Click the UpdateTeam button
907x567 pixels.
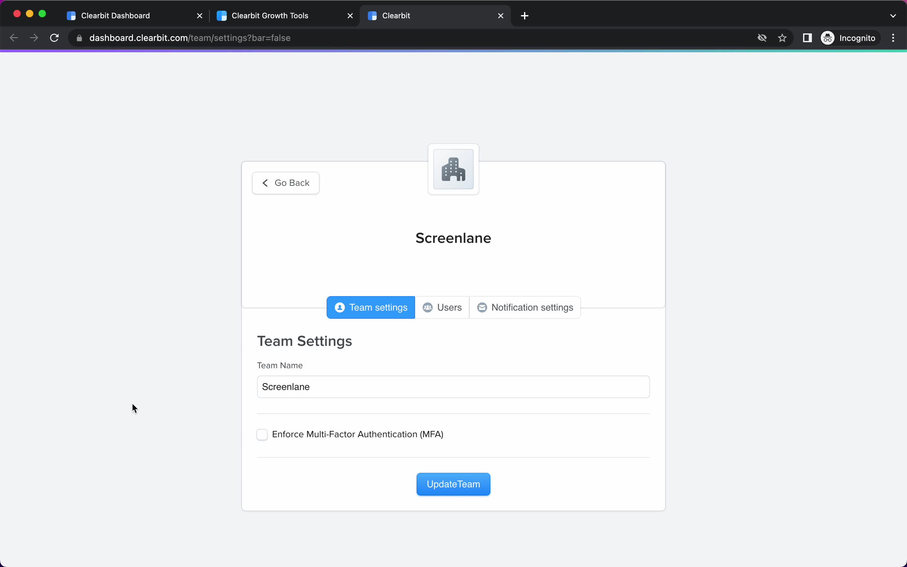(x=453, y=484)
